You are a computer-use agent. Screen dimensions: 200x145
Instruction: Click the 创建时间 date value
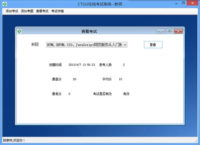[x=81, y=65]
